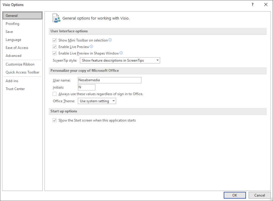Screen dimensions: 273x201
Task: Click the Help question mark in title bar
Action: (253, 4)
